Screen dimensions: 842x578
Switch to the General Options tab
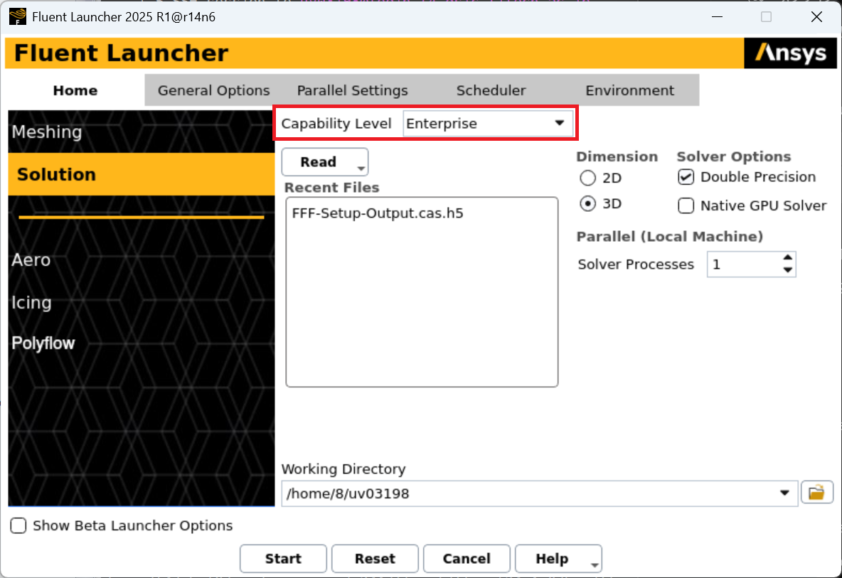[213, 91]
